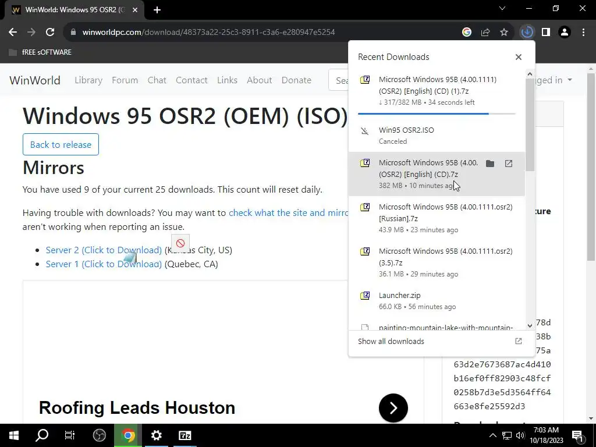Screen dimensions: 596x447
Task: Open the Chrome profile avatar icon
Action: pos(565,33)
